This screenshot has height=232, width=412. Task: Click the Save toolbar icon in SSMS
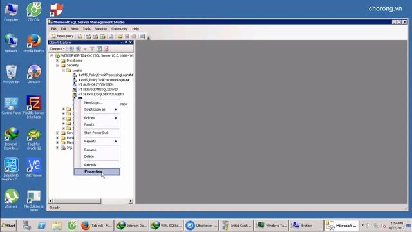pos(127,36)
